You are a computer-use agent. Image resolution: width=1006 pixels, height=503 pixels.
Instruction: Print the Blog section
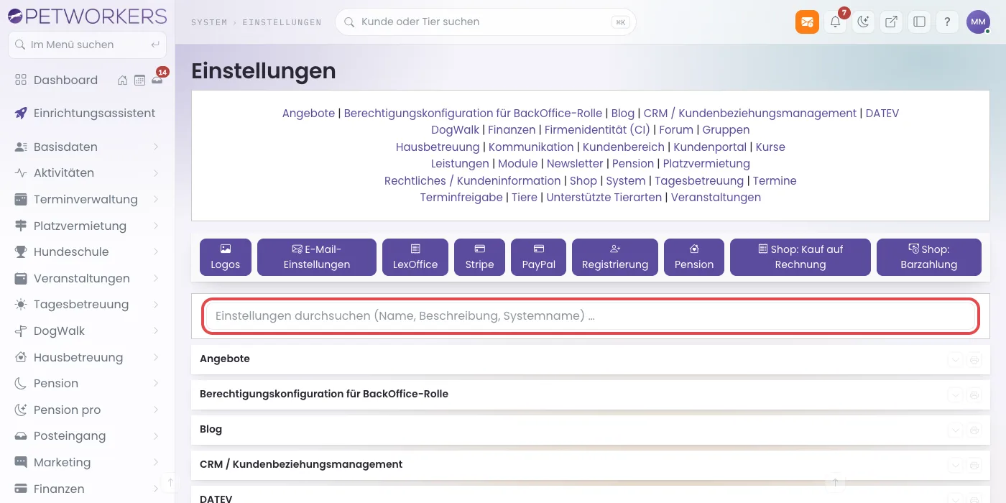974,430
